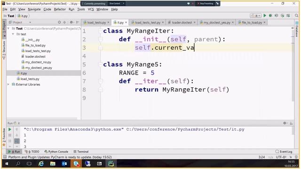Open the search everywhere magnifier
The width and height of the screenshot is (301, 169).
297,15
